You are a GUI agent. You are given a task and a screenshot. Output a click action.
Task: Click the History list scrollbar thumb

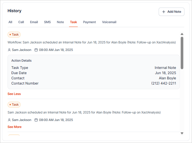182,53
